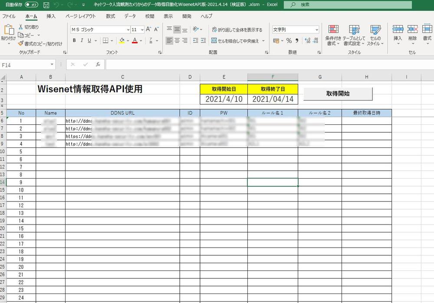Open the fill color dropdown arrow
This screenshot has width=434, height=303.
click(x=128, y=41)
